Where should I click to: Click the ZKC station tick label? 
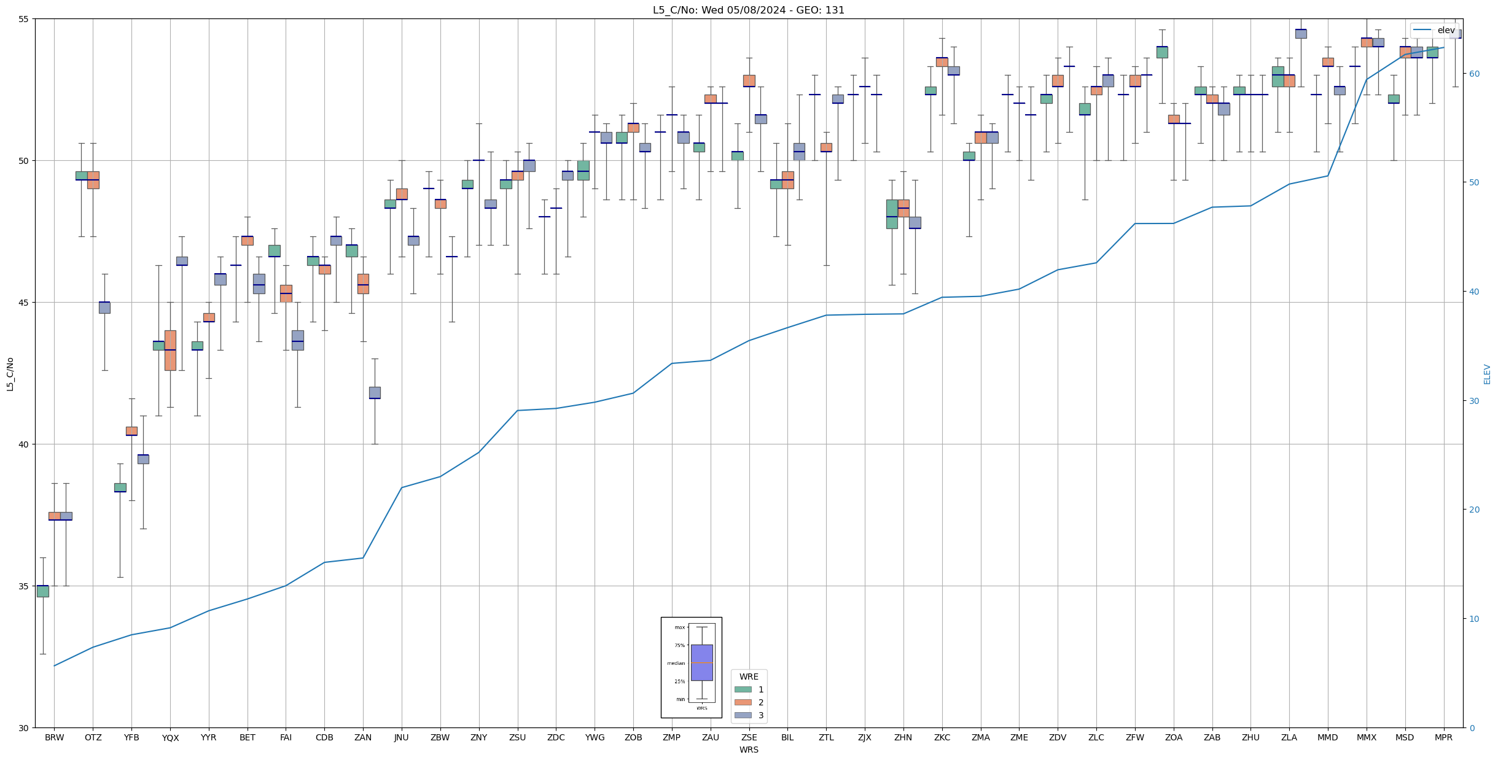pos(942,737)
